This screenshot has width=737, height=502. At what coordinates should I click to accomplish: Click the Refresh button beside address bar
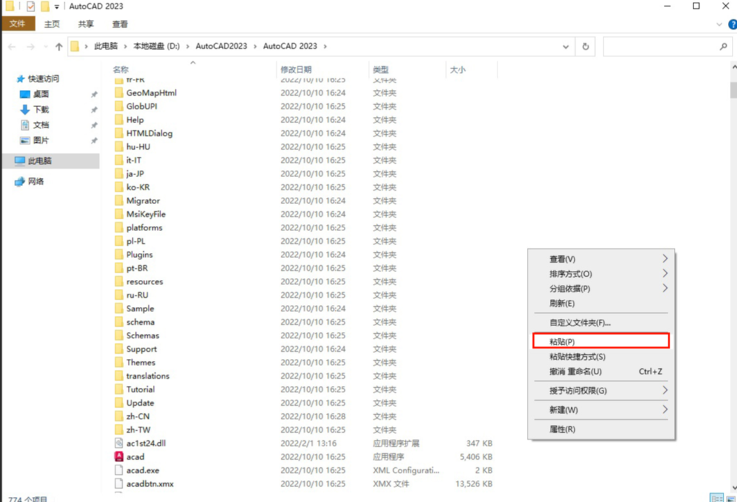[585, 46]
